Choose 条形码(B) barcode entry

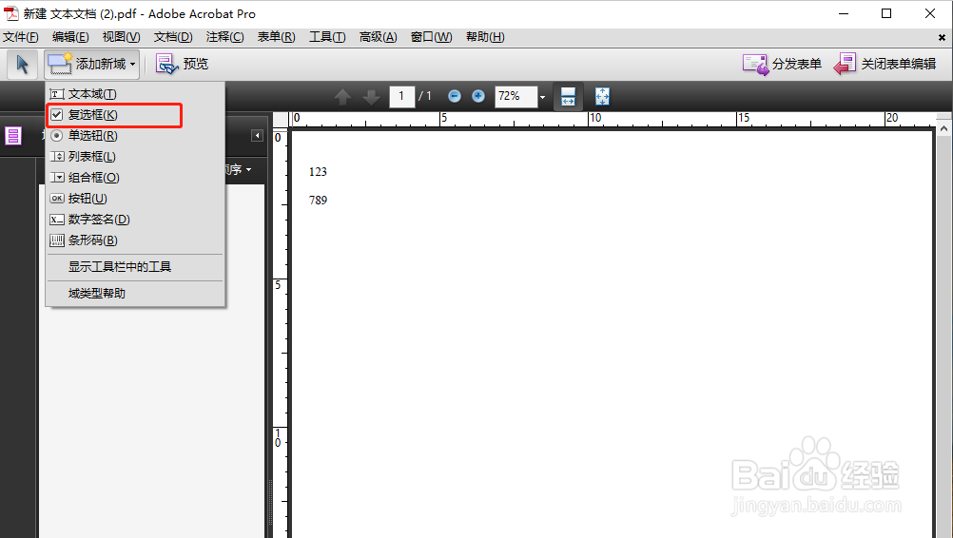(135, 240)
